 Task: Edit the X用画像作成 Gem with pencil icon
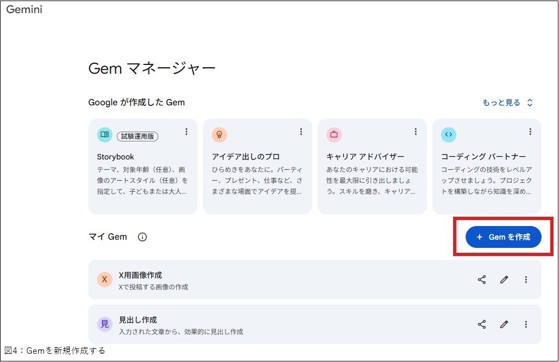pos(504,280)
